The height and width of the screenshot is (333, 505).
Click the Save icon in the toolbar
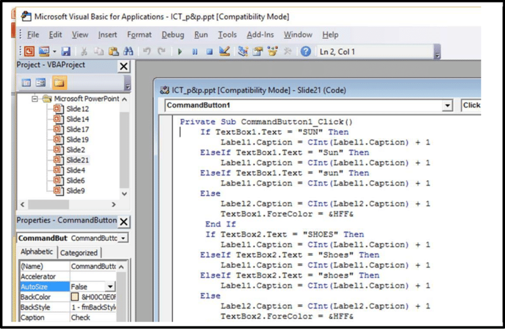(x=66, y=52)
